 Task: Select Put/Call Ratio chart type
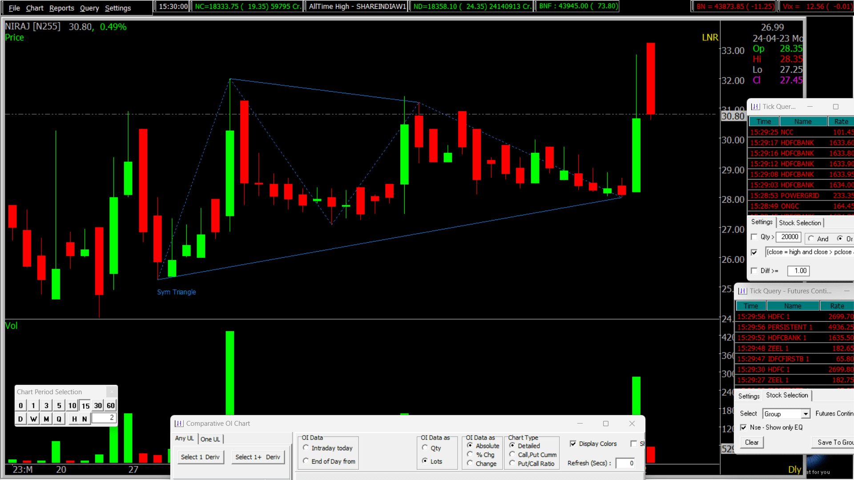click(x=513, y=464)
